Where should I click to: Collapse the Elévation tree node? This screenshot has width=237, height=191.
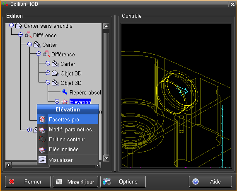[57, 101]
